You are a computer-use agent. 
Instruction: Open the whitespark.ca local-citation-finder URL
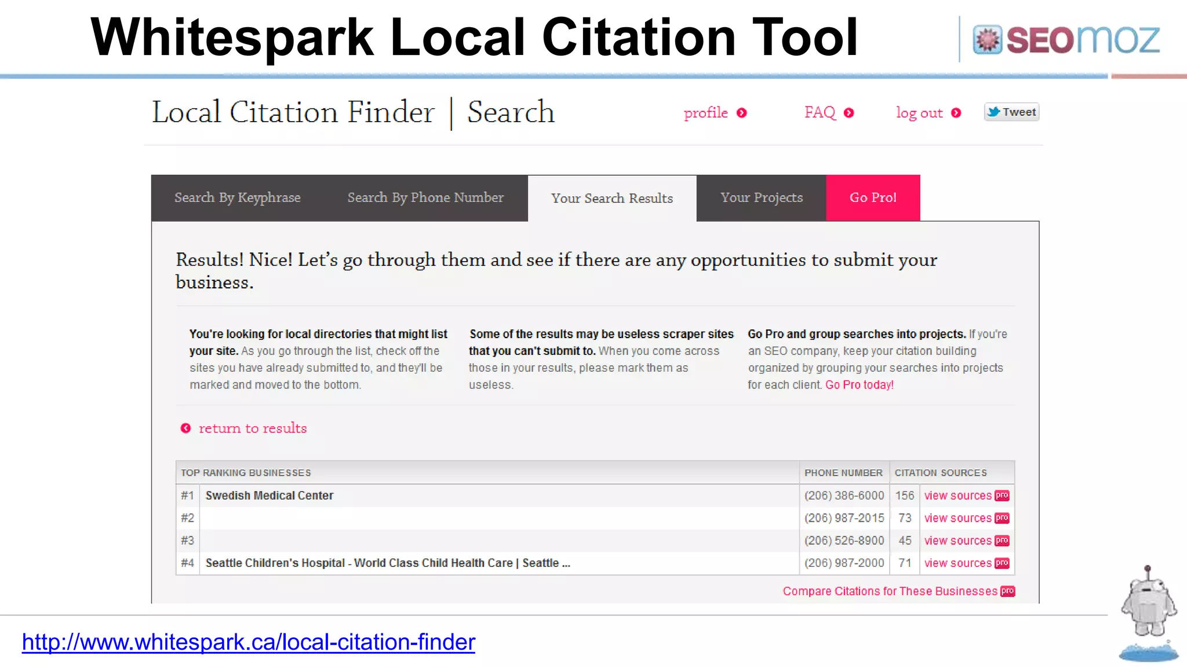249,642
